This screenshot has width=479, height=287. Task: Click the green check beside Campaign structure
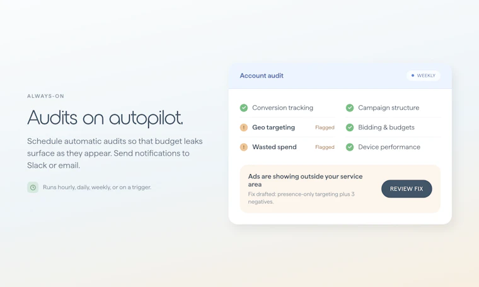[350, 108]
